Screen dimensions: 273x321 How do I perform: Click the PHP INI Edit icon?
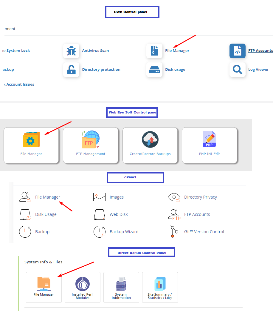209,139
